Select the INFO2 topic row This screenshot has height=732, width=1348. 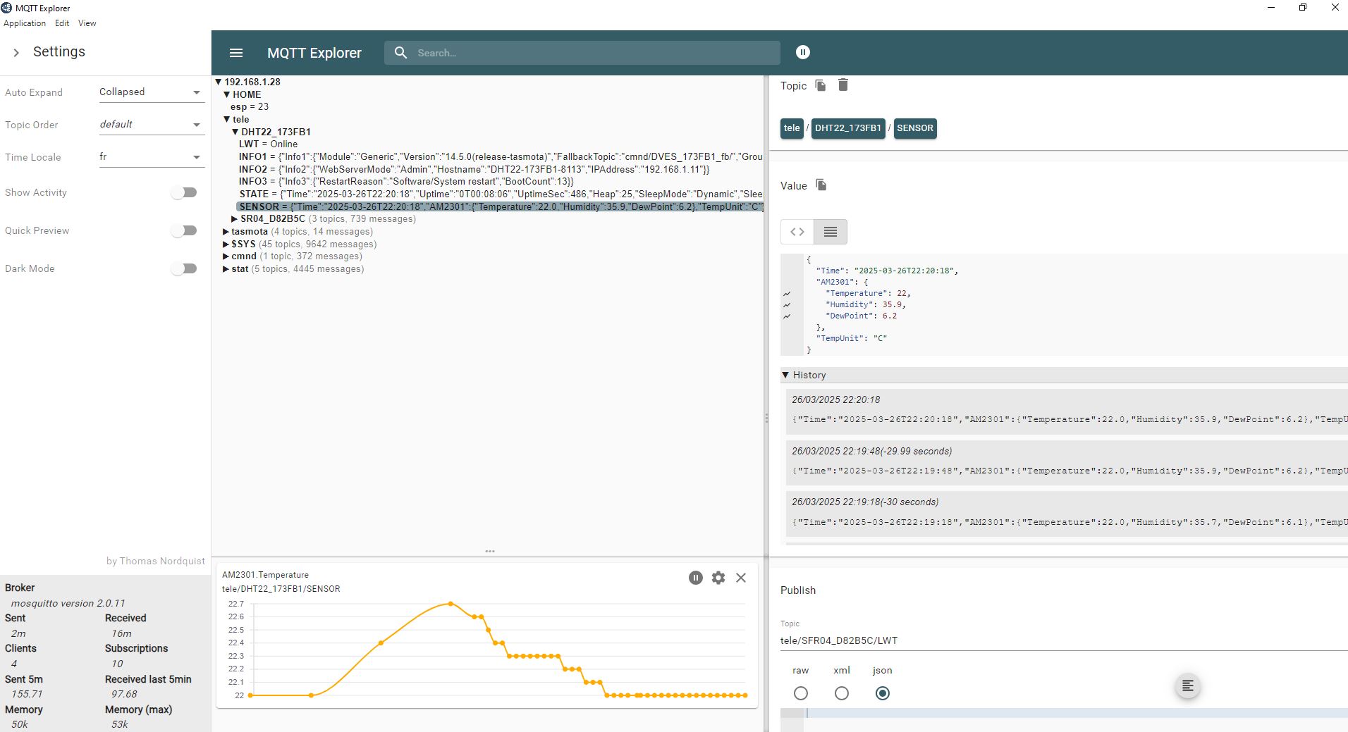click(474, 169)
